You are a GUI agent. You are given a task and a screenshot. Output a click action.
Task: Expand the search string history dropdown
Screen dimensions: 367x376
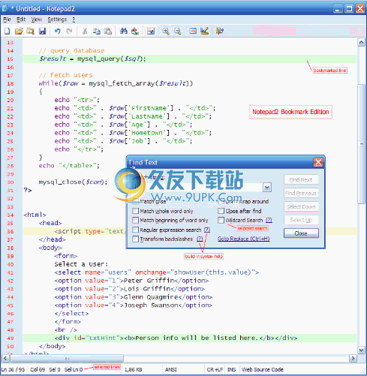(267, 188)
